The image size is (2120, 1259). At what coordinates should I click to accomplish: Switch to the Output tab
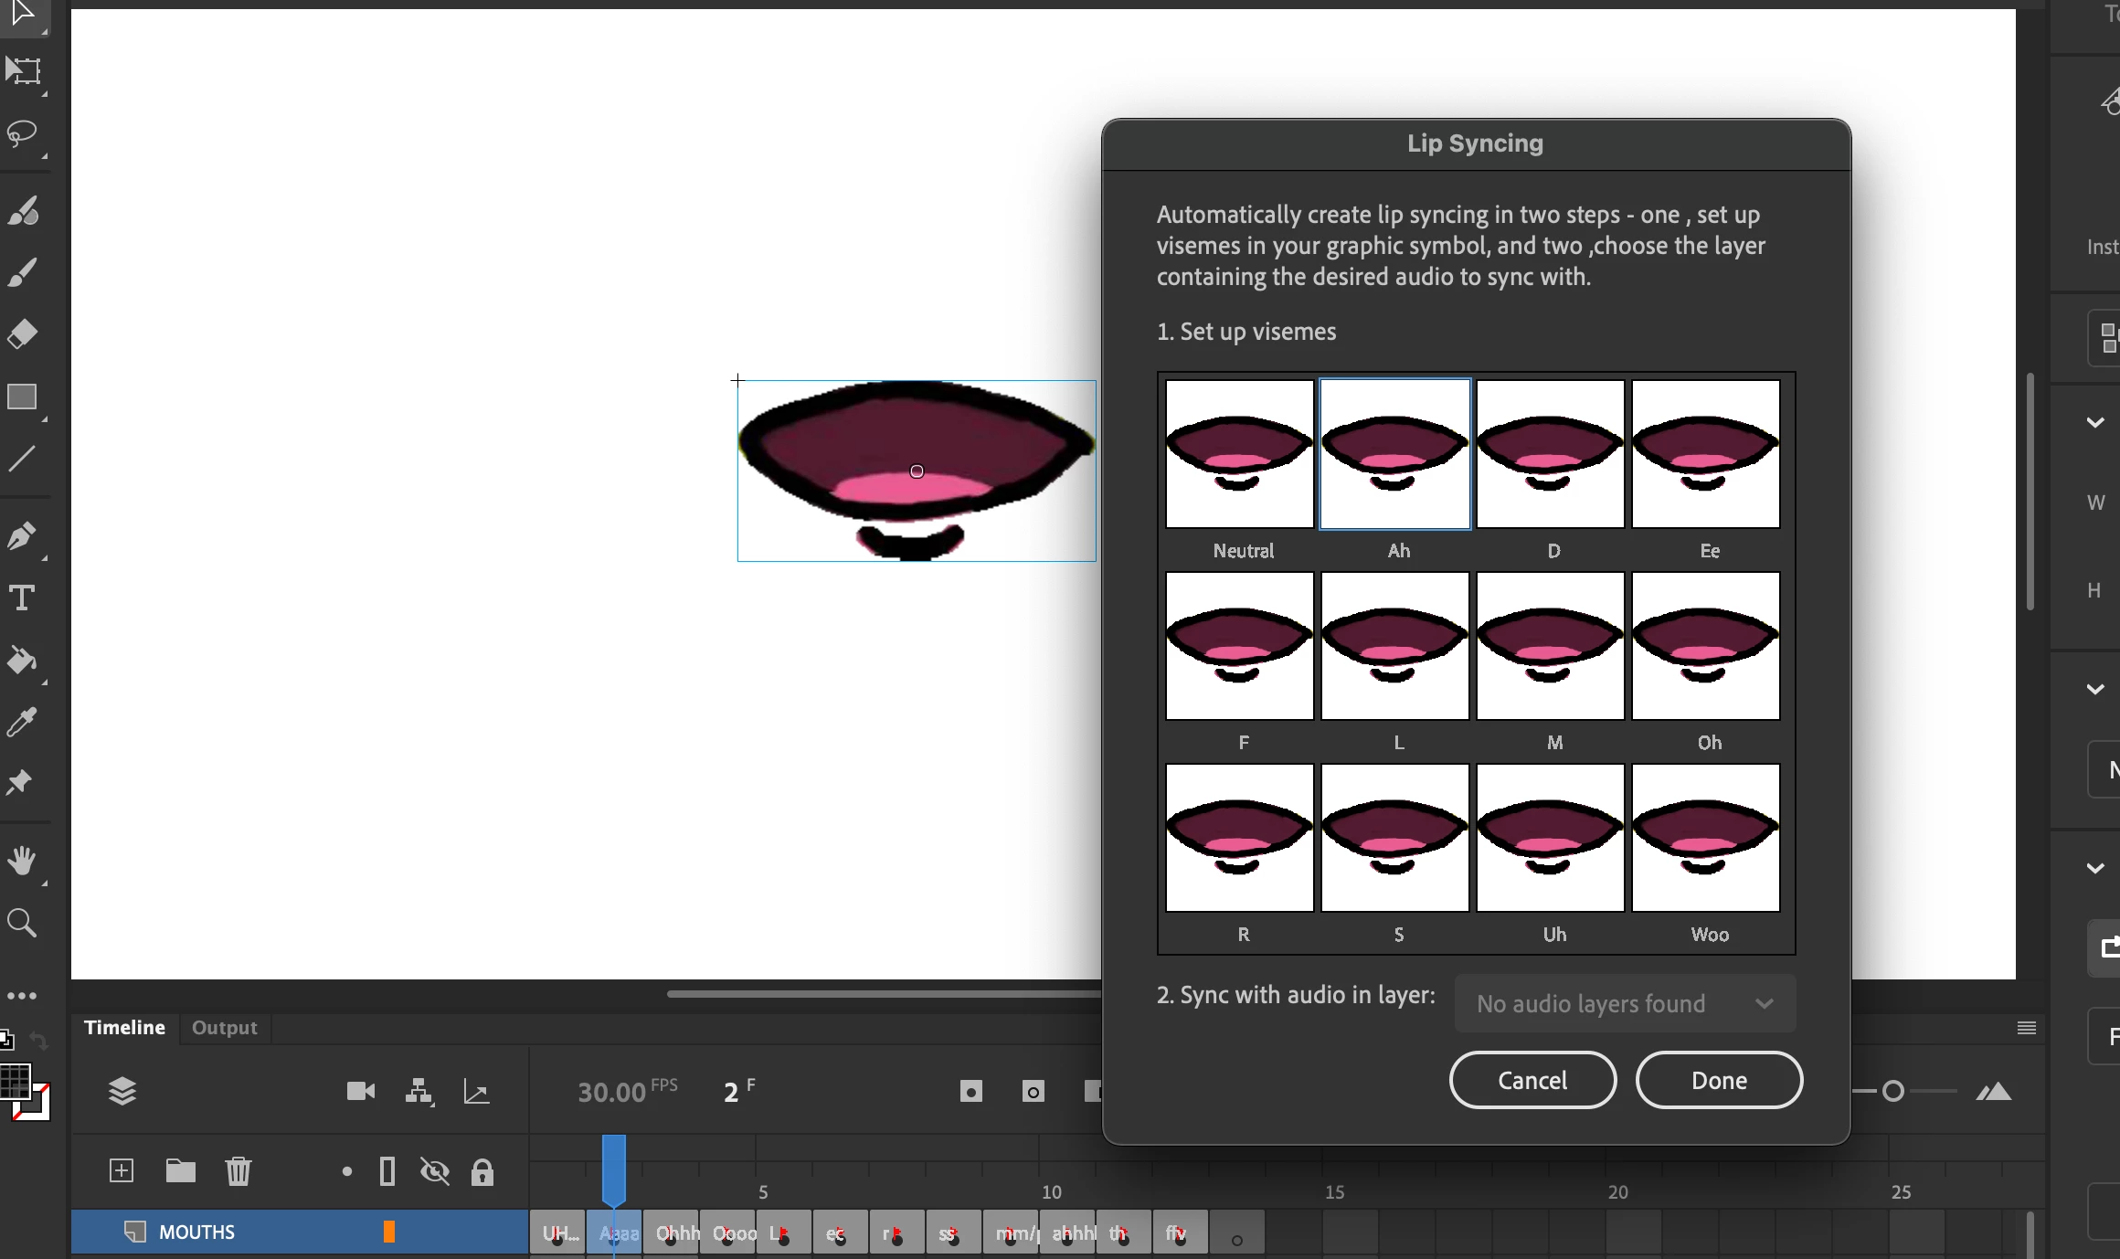coord(224,1028)
